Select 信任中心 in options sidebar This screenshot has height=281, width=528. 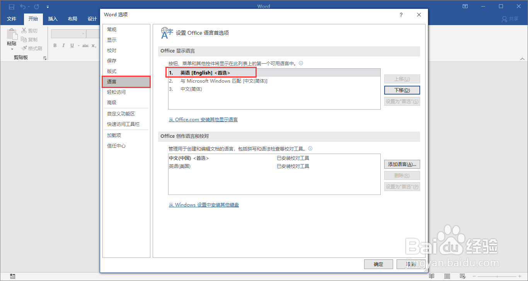pyautogui.click(x=126, y=146)
